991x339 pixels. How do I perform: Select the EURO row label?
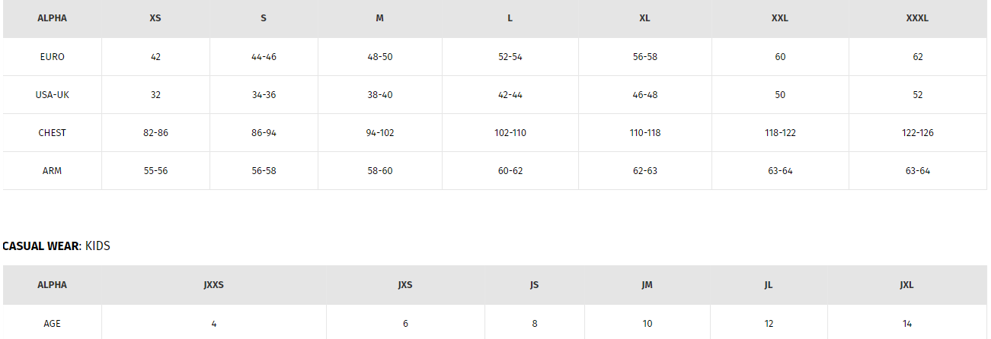[52, 57]
